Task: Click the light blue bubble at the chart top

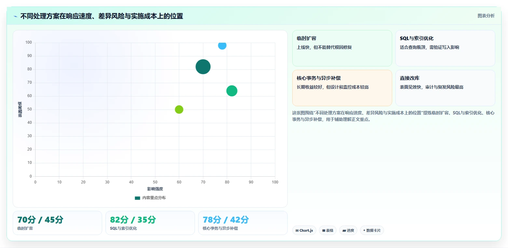Action: 222,45
